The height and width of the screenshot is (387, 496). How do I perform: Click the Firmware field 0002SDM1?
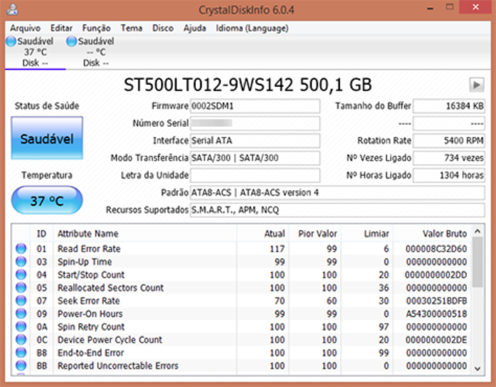click(x=255, y=106)
